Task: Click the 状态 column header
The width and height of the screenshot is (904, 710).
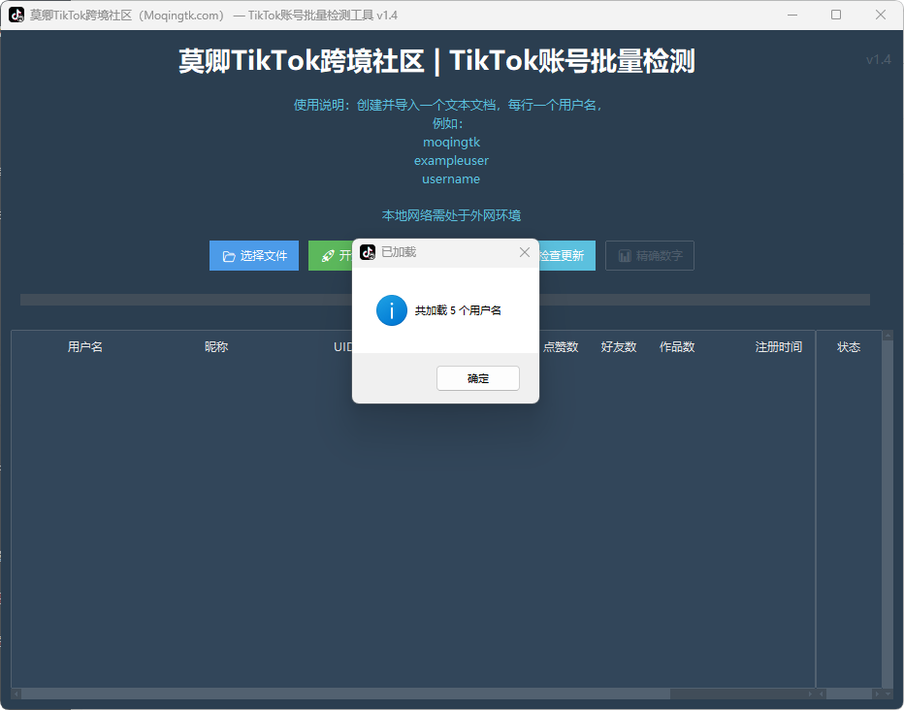Action: (x=849, y=347)
